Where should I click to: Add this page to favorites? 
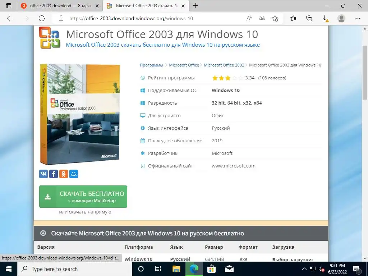[x=275, y=18]
